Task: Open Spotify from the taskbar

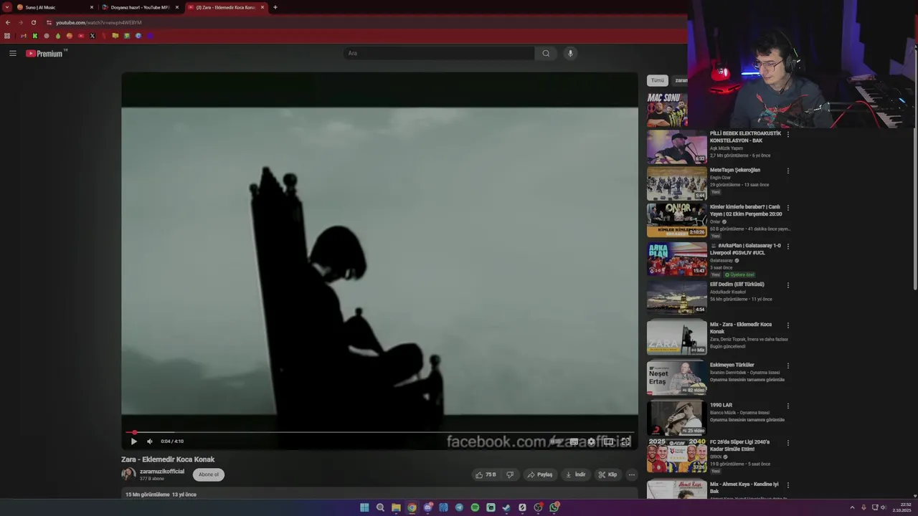Action: pyautogui.click(x=475, y=507)
